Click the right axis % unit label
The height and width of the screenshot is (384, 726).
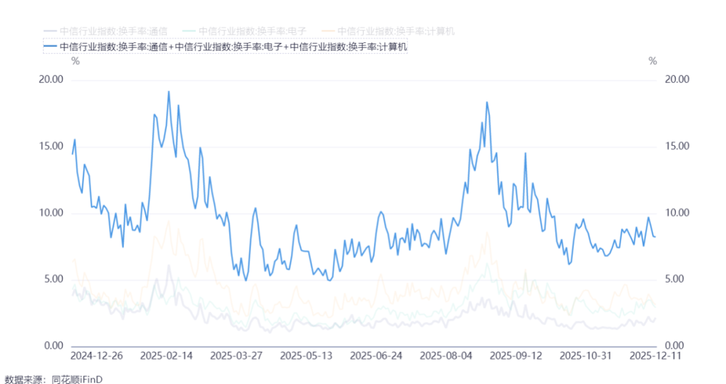tap(653, 61)
